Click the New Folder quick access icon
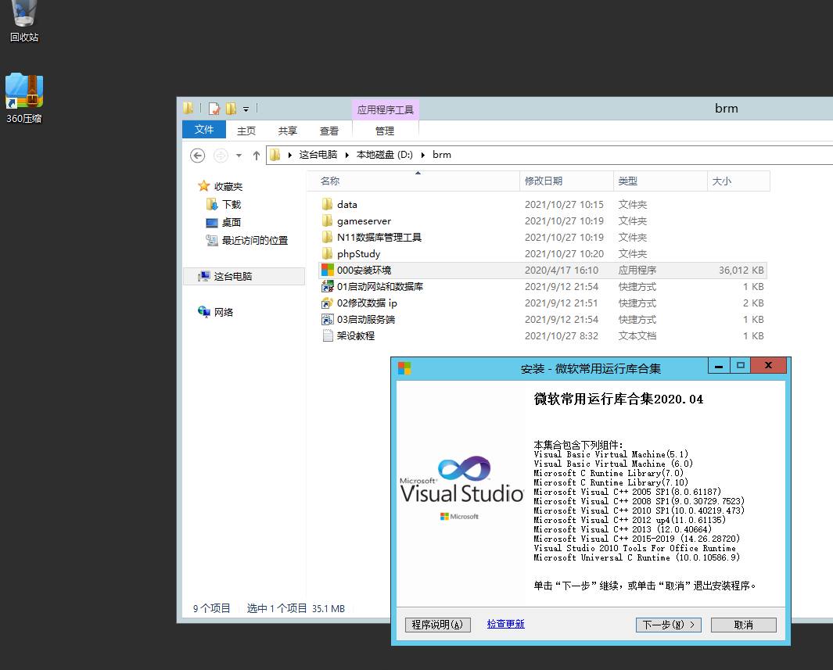The width and height of the screenshot is (833, 670). click(x=231, y=109)
